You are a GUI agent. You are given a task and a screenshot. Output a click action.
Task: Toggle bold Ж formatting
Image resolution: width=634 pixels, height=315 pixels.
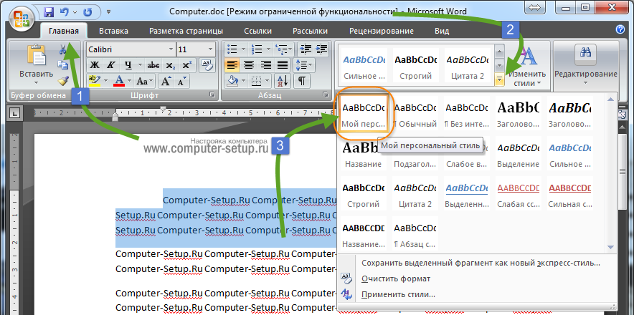[95, 65]
